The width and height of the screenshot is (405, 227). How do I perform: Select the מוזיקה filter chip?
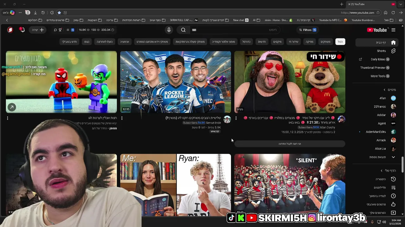(x=309, y=42)
